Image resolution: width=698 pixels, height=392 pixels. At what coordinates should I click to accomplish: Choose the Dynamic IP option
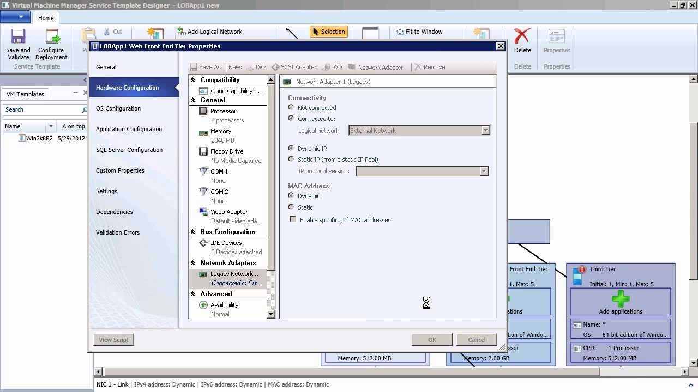[x=291, y=148]
